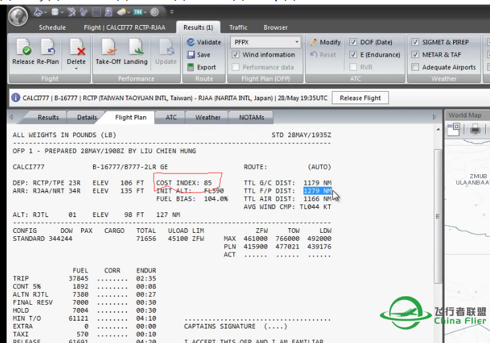Click the fuel pump icon in quick toolbar

coord(108,12)
